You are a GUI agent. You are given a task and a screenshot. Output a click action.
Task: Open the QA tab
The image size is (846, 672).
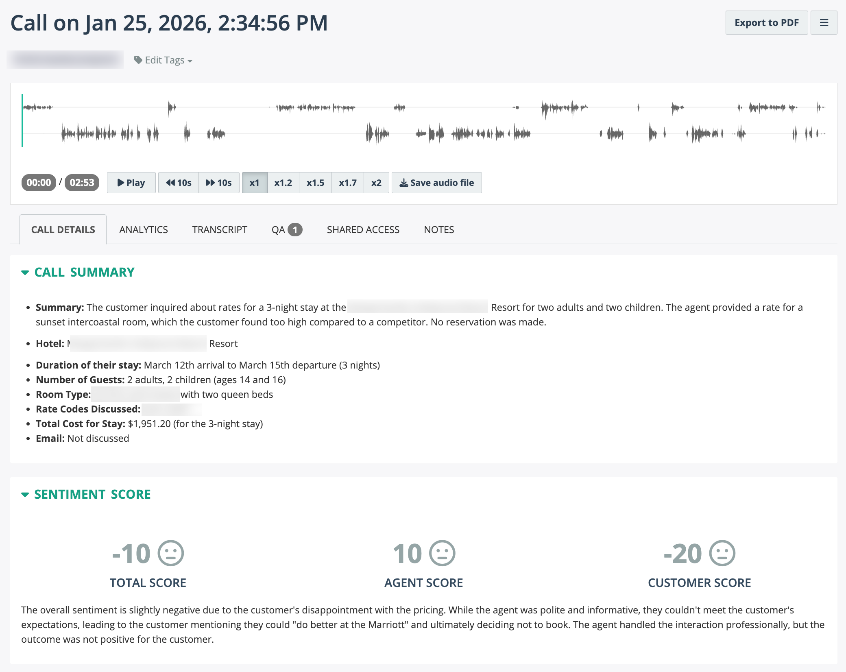(286, 230)
